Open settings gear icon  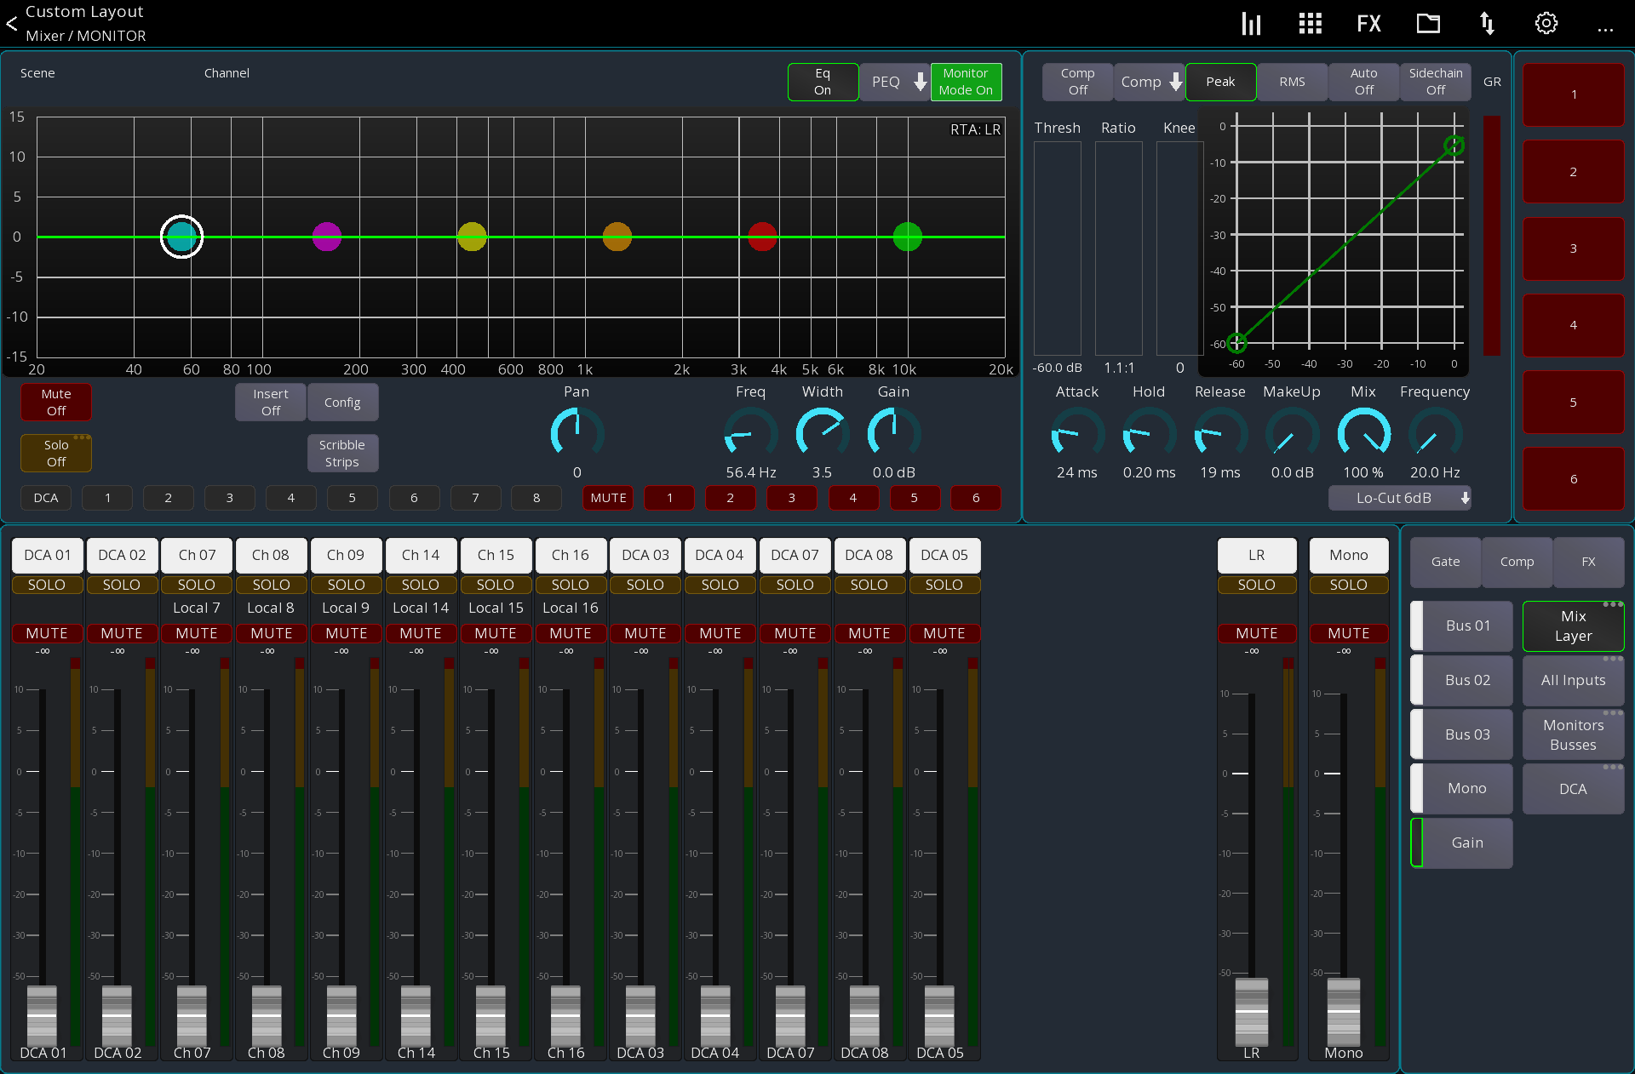coord(1546,24)
